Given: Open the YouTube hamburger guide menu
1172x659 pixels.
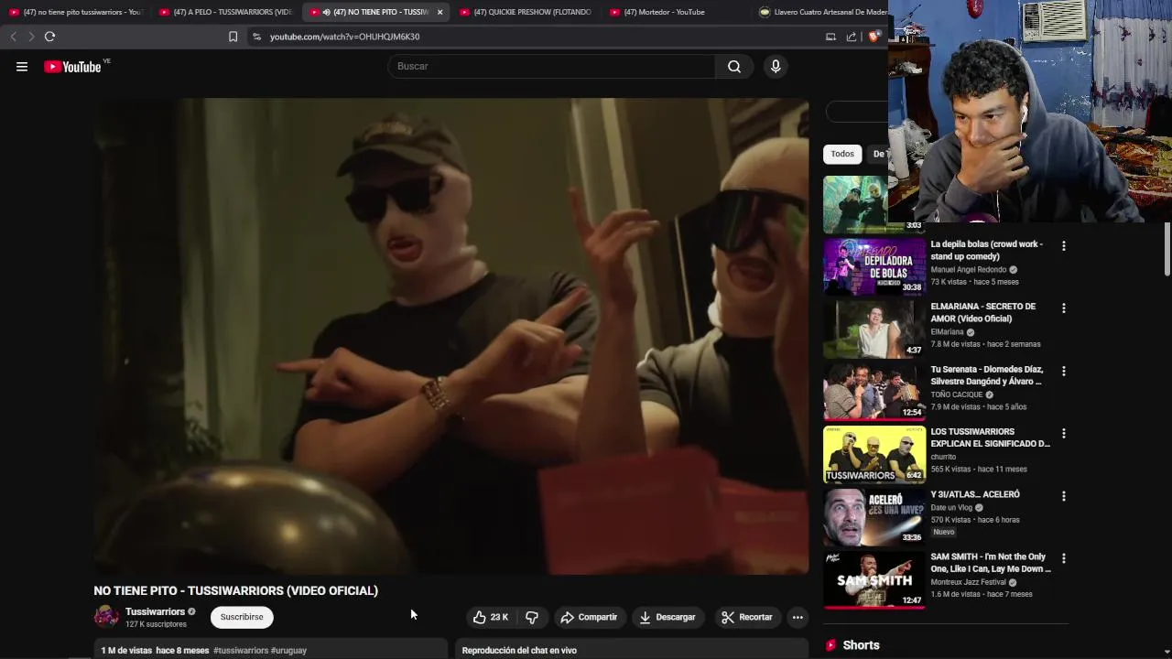Looking at the screenshot, I should (22, 66).
